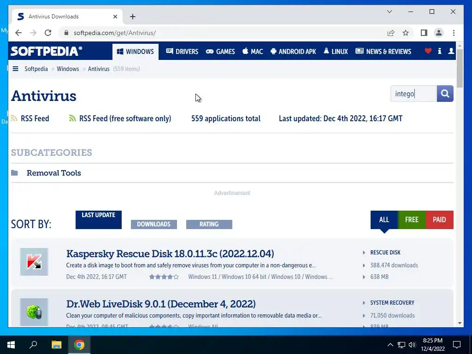
Task: Bookmark this page with the star
Action: coord(406,33)
